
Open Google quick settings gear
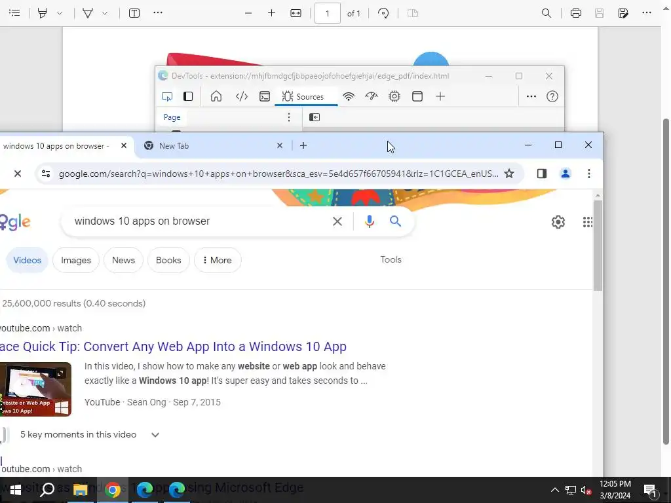point(558,222)
